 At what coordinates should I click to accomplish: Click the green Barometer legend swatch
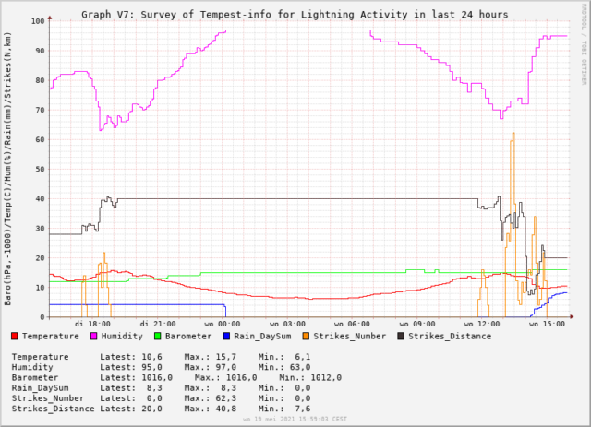click(158, 336)
